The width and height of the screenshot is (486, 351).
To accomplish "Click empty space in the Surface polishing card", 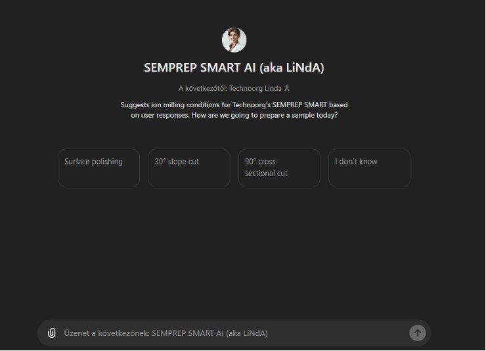I will pyautogui.click(x=99, y=177).
